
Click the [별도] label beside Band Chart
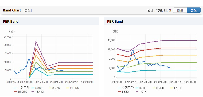[28, 10]
